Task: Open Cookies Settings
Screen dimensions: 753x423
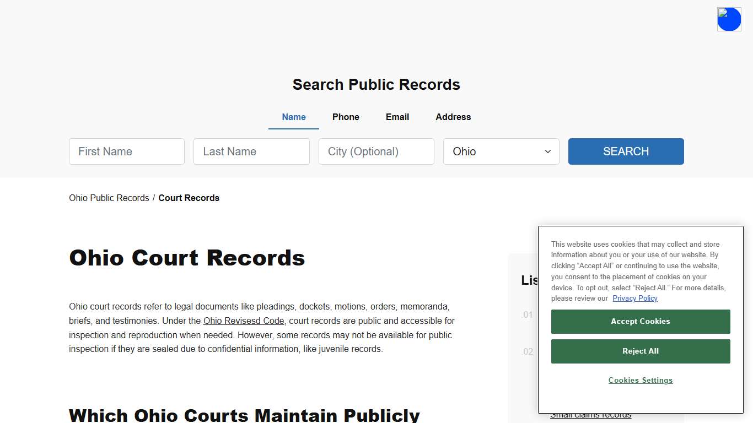Action: 640,380
